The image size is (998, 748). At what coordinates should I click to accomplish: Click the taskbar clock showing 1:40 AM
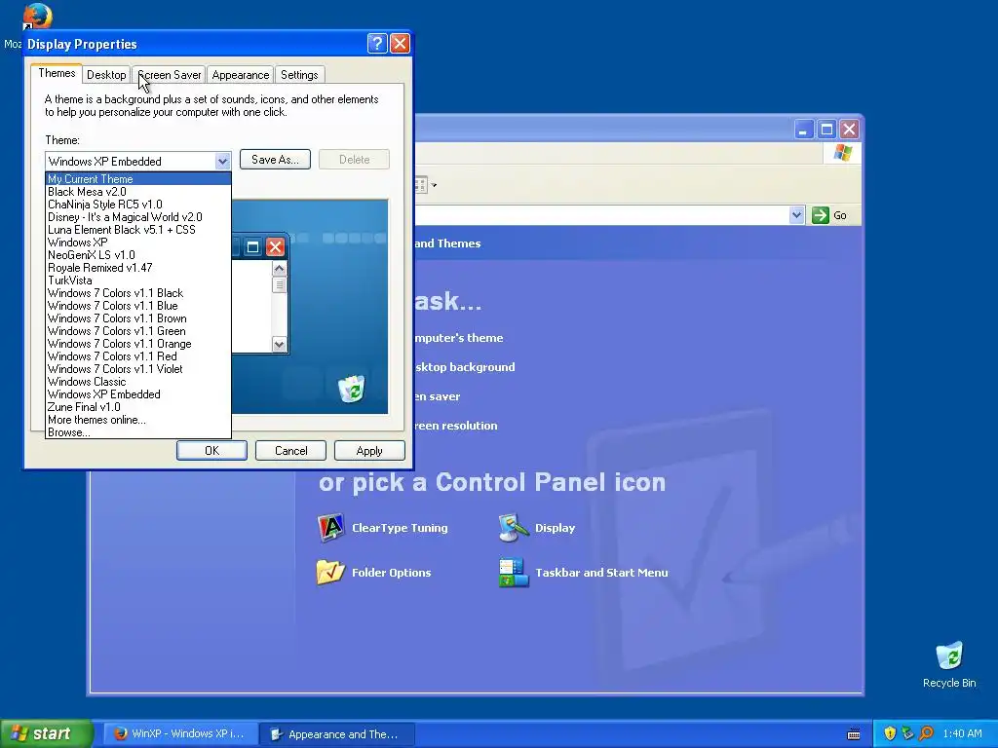[962, 733]
